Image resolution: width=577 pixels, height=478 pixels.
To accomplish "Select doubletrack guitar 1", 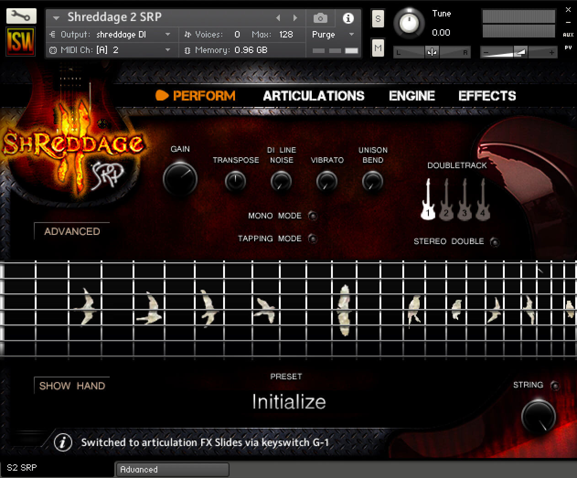I will point(428,199).
